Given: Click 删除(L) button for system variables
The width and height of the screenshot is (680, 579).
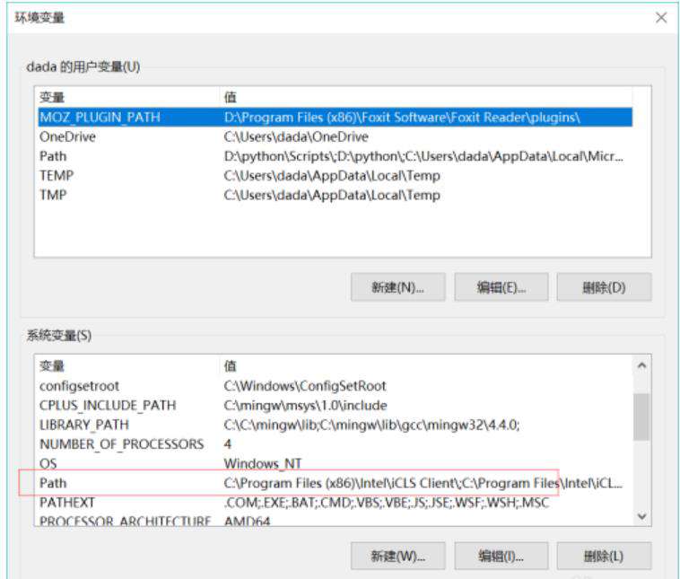Looking at the screenshot, I should click(x=604, y=556).
